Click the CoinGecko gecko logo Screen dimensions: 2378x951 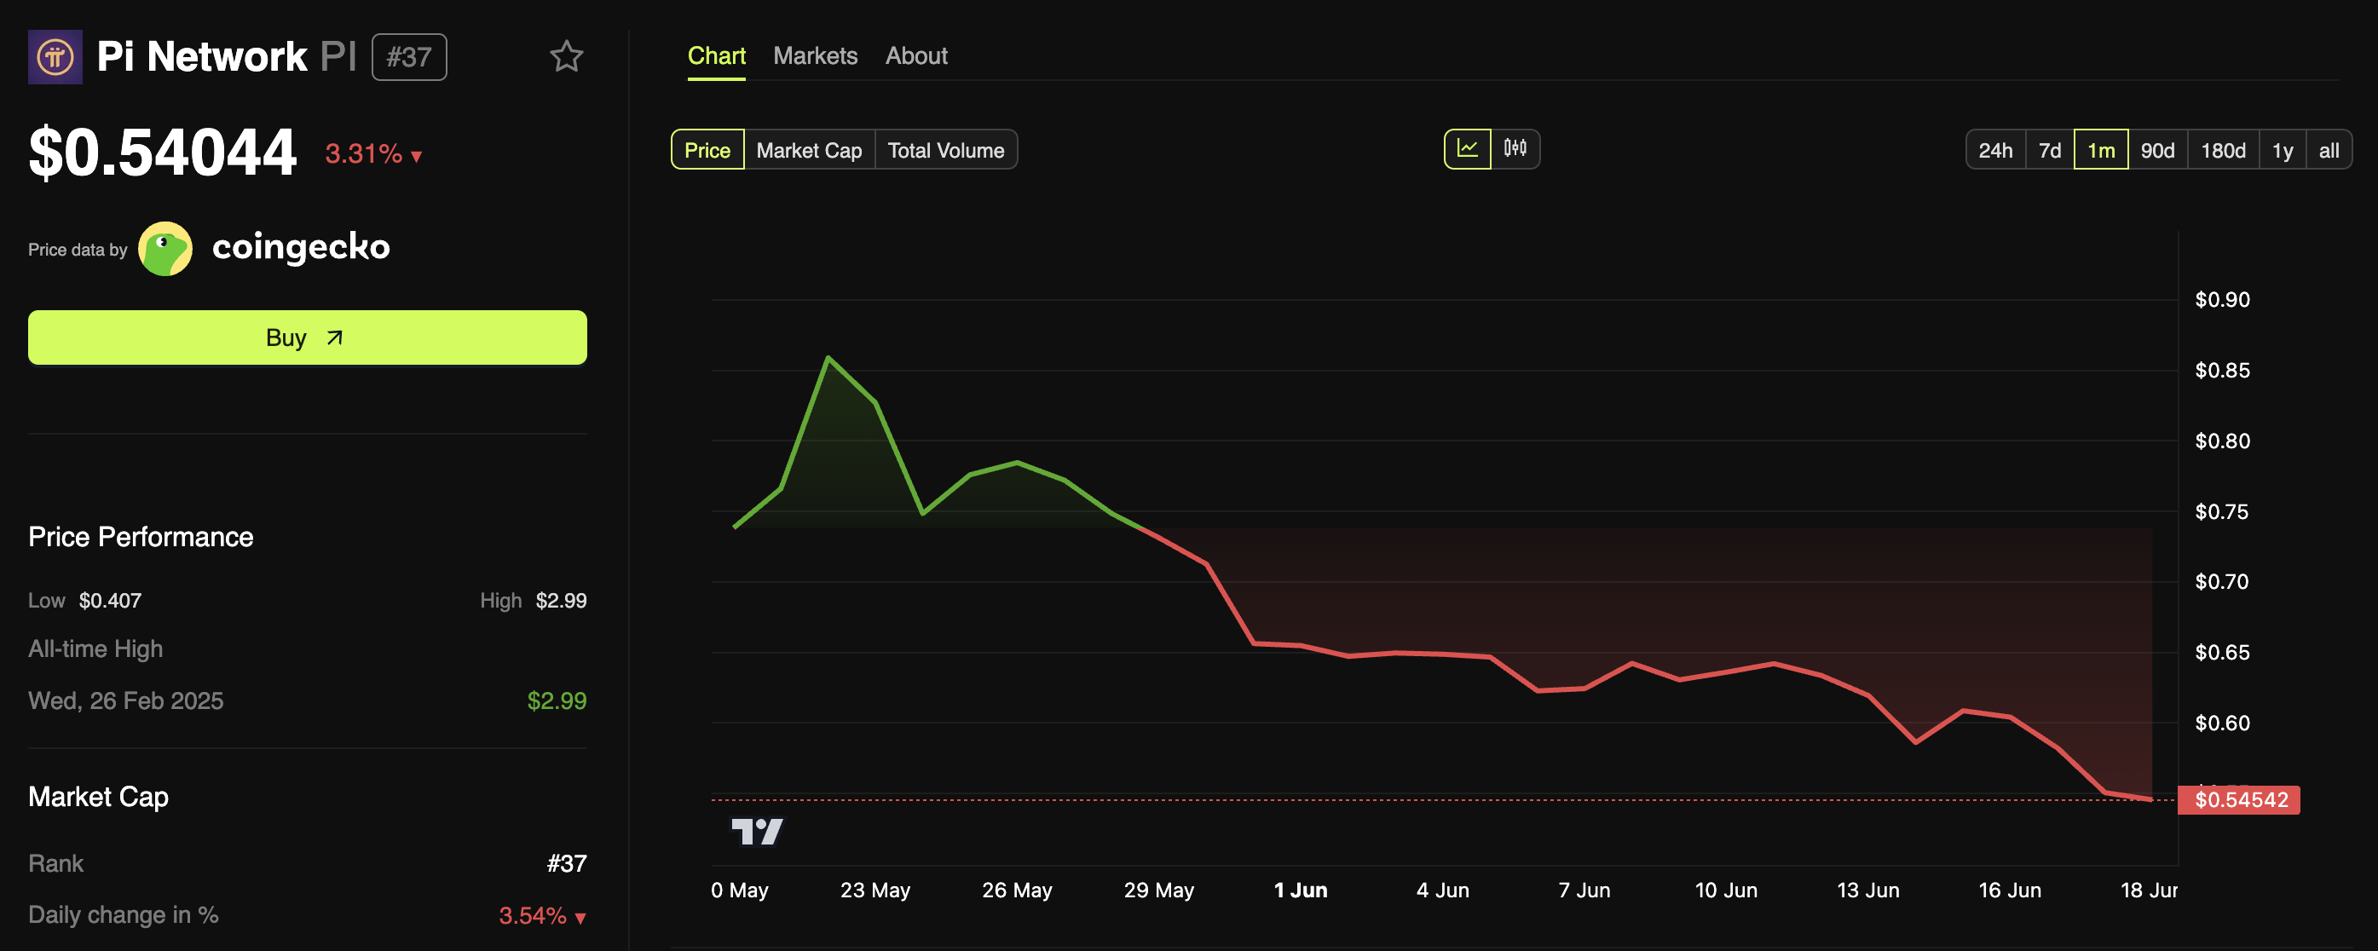165,248
